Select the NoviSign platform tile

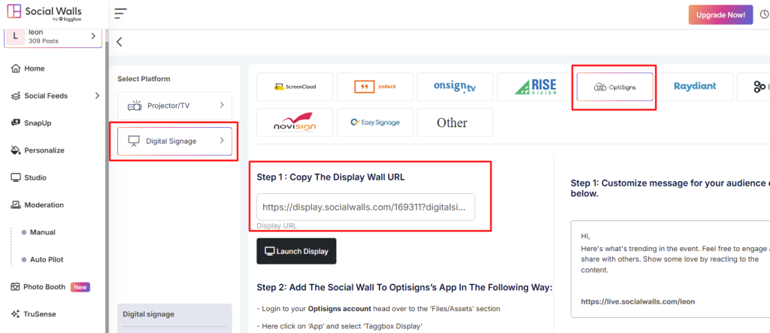point(295,123)
